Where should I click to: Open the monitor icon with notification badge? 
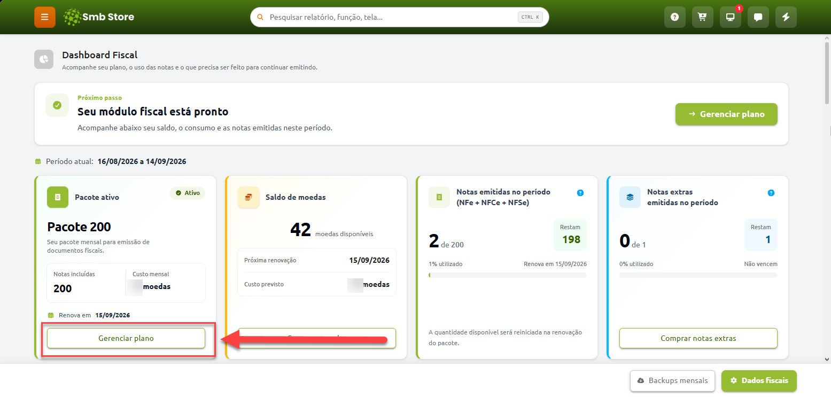(x=731, y=17)
